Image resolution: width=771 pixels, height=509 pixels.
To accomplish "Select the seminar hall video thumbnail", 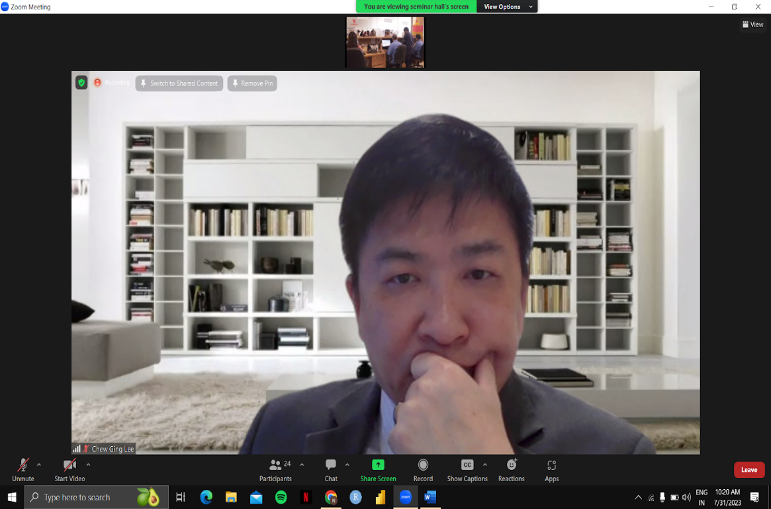I will (385, 42).
